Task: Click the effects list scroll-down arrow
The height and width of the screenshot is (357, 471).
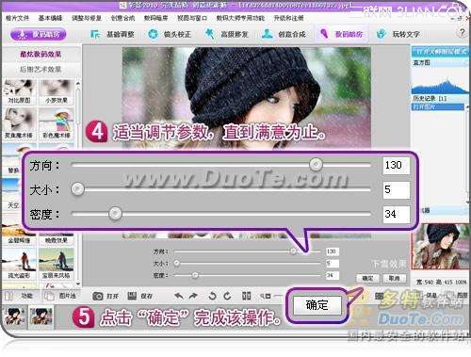Action: tap(78, 284)
